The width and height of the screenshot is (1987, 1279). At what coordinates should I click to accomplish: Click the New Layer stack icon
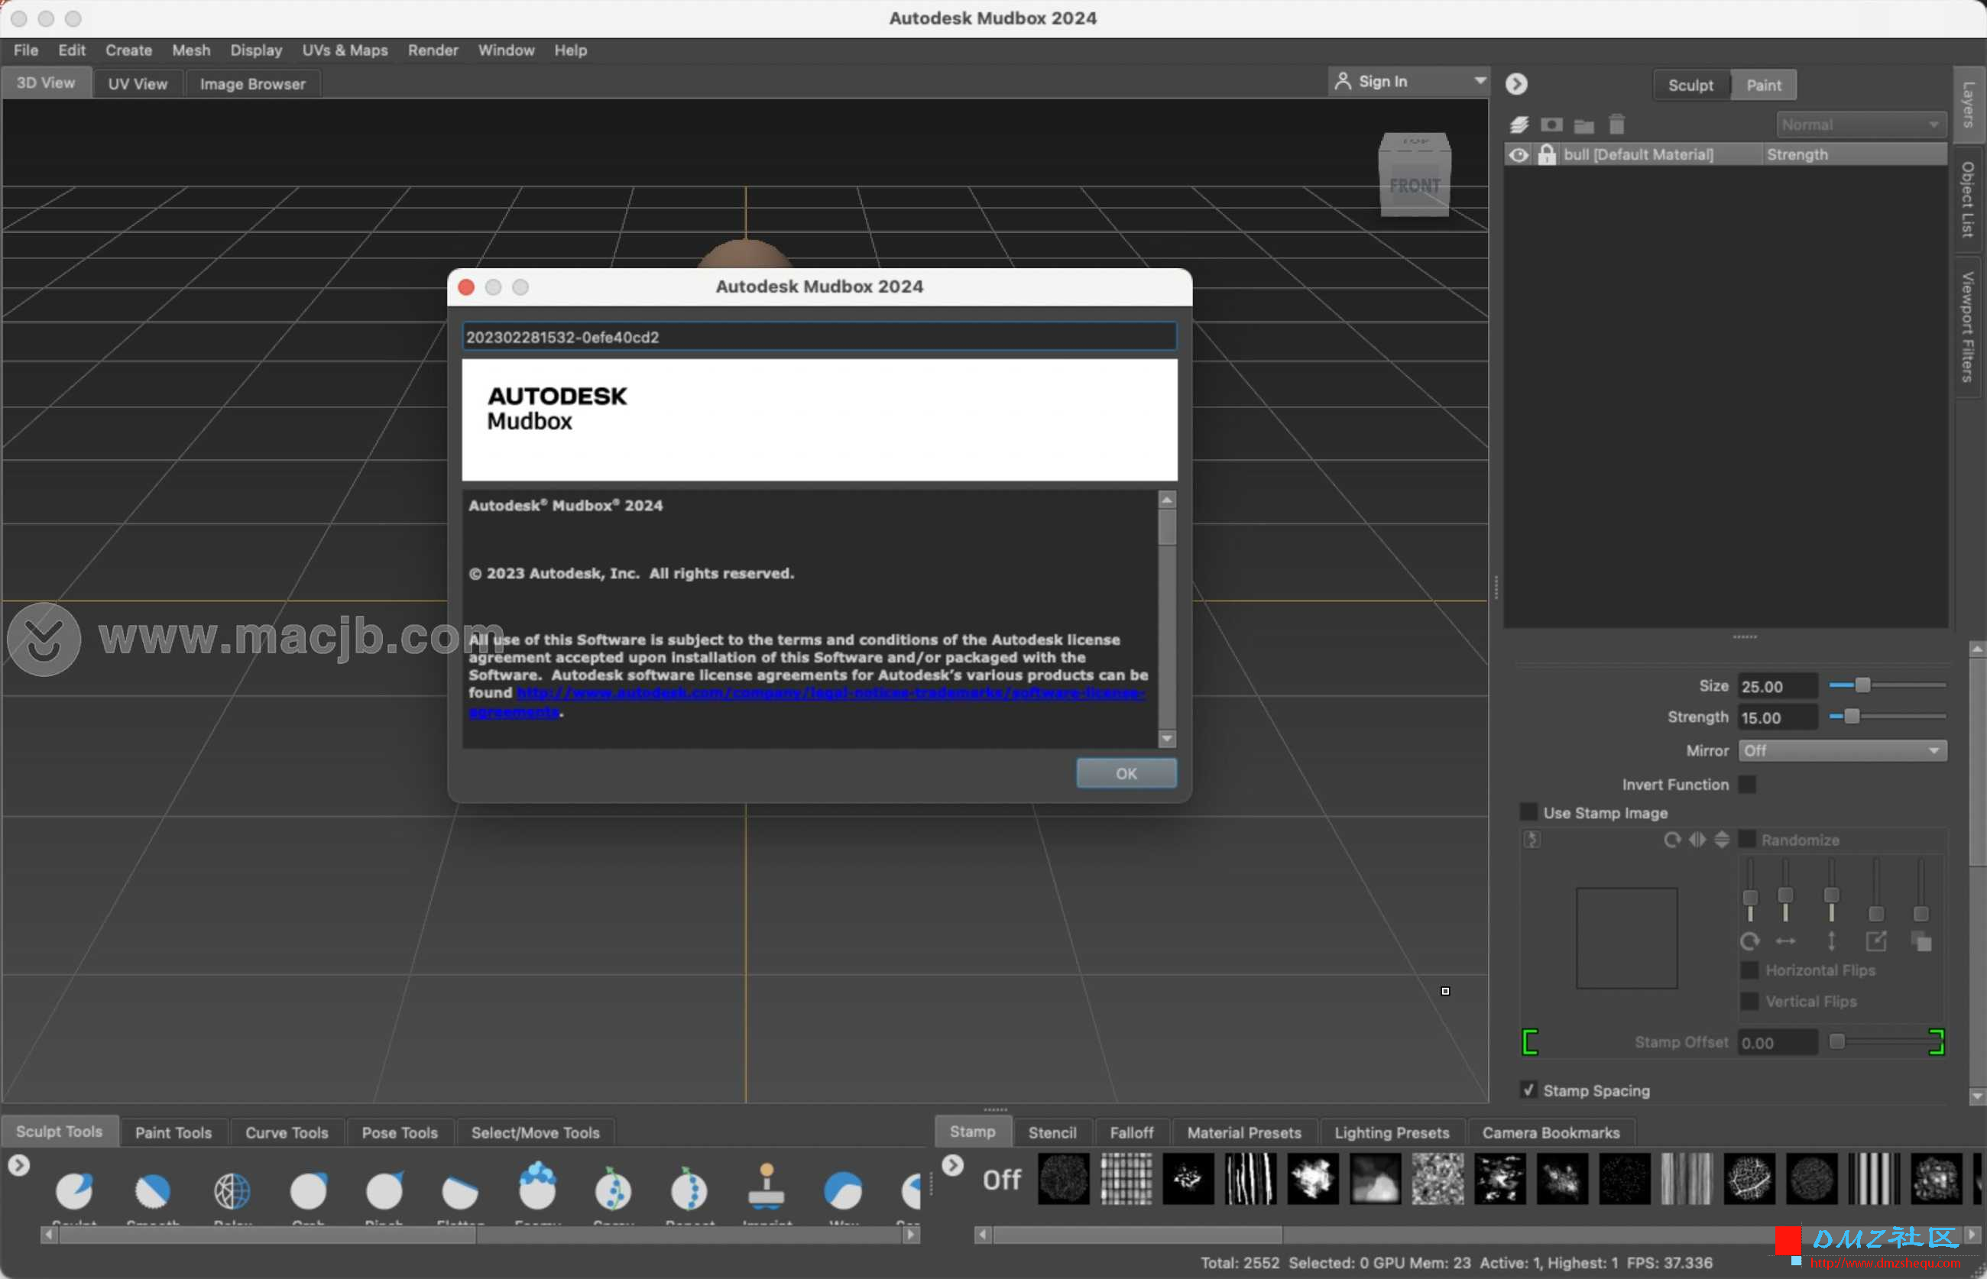click(x=1519, y=125)
